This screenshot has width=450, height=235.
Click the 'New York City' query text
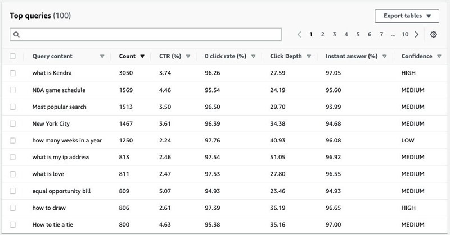point(51,123)
